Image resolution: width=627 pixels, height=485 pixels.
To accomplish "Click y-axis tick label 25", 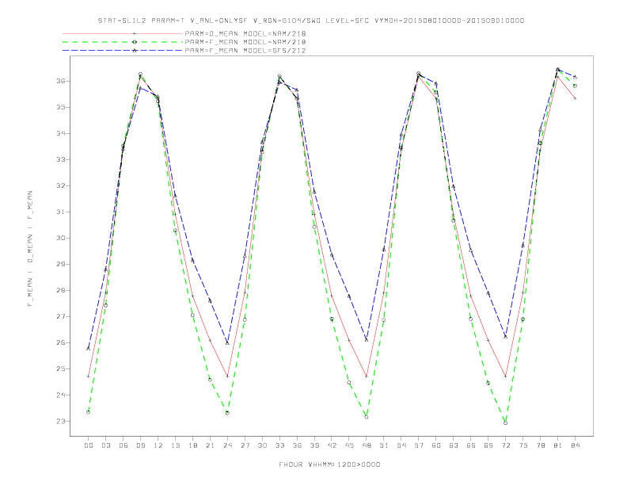I will (x=61, y=369).
